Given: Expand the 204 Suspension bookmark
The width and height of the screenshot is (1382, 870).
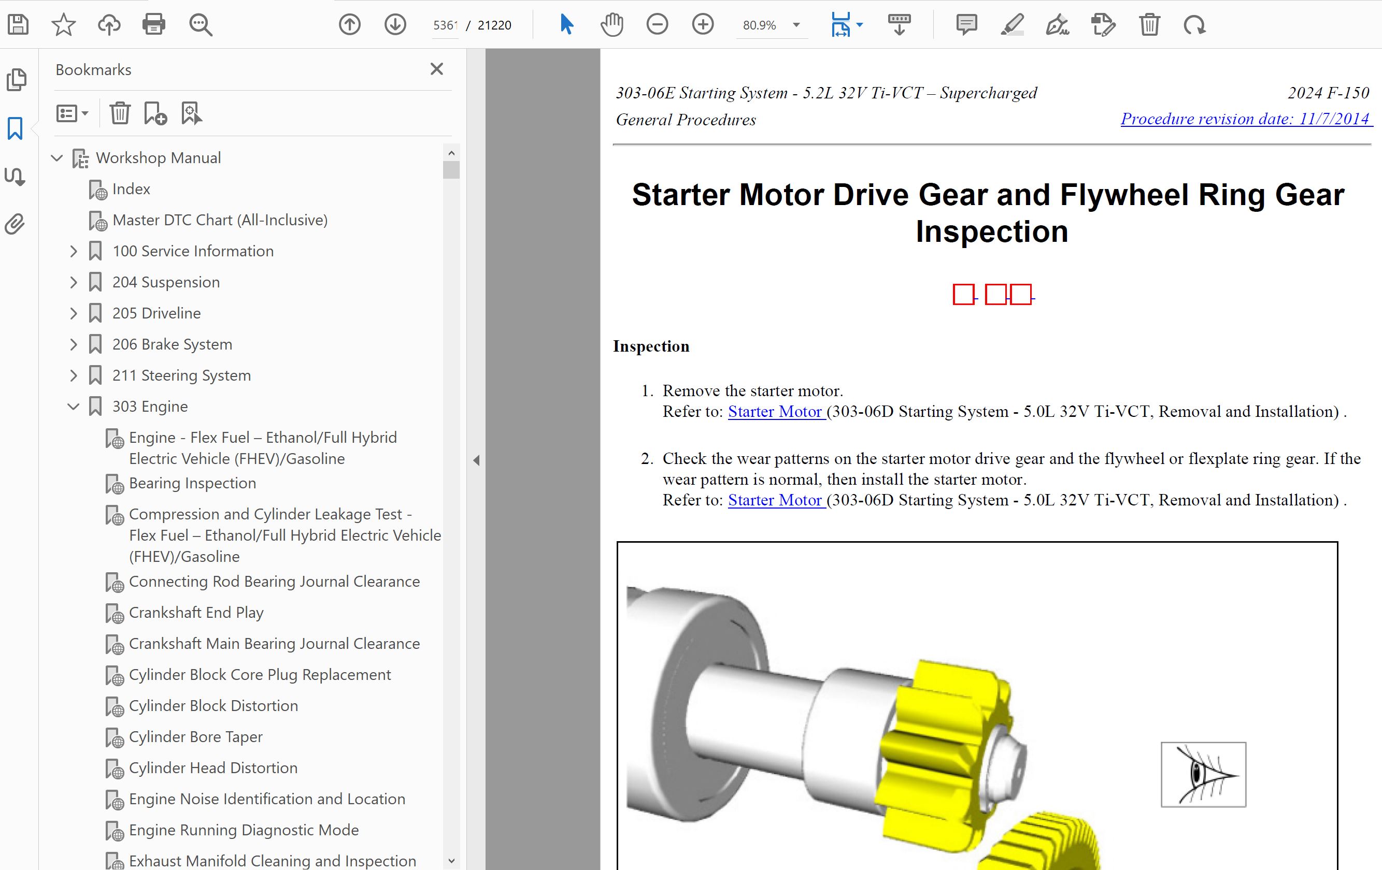Looking at the screenshot, I should [74, 282].
